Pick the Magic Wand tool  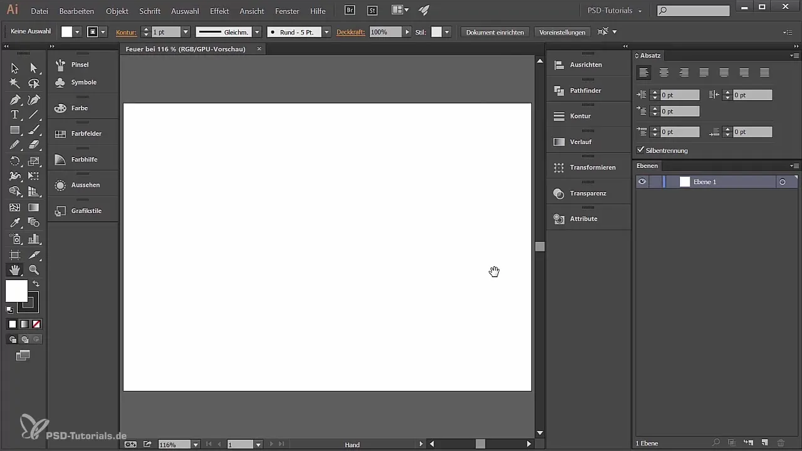[x=15, y=83]
